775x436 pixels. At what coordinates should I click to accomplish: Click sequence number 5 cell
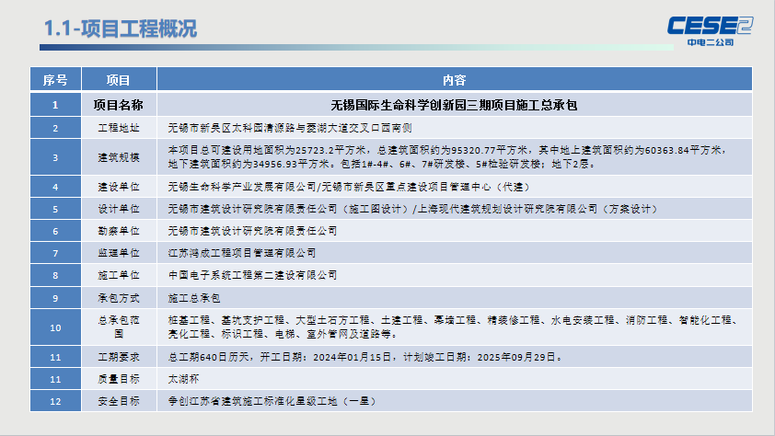[x=55, y=209]
